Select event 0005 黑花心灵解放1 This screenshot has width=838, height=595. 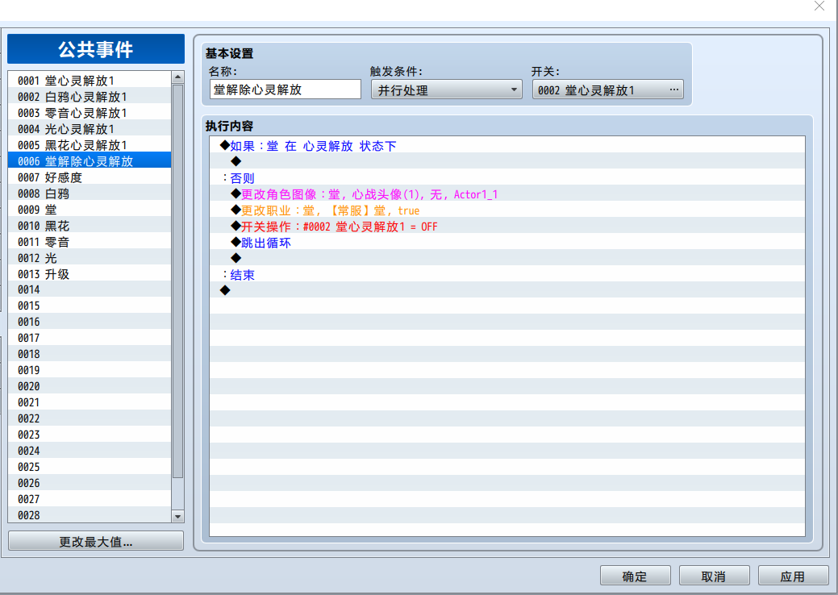90,145
